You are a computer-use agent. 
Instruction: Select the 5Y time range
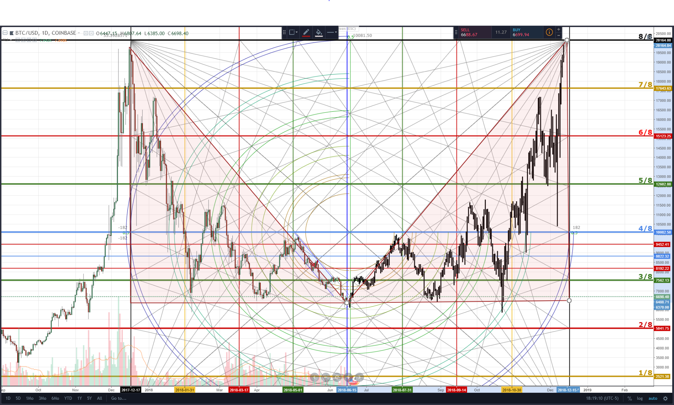(x=90, y=398)
